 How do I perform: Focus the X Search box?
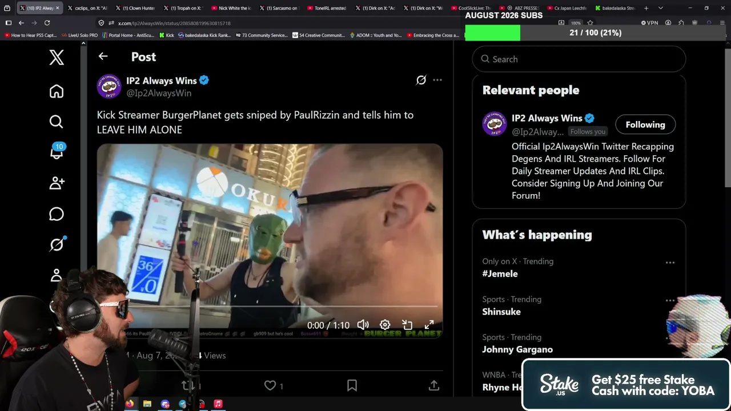point(579,59)
